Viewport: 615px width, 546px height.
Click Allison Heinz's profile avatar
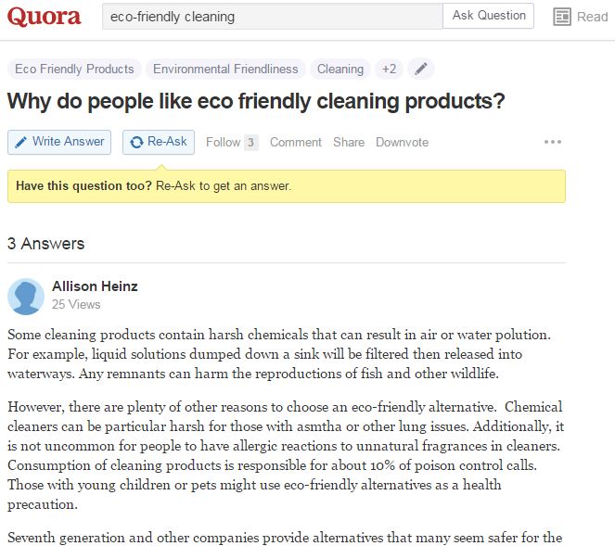point(26,297)
